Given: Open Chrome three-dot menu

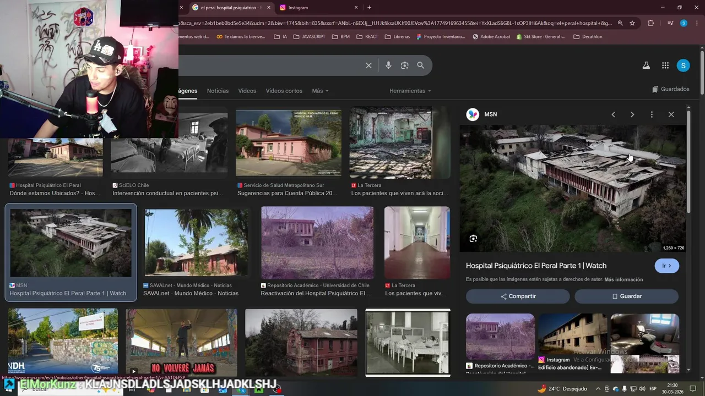Looking at the screenshot, I should tap(697, 23).
